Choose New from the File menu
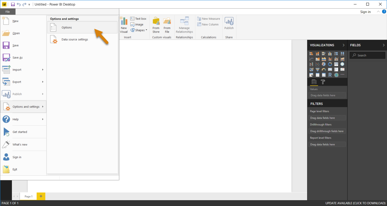The image size is (387, 206). tap(23, 21)
